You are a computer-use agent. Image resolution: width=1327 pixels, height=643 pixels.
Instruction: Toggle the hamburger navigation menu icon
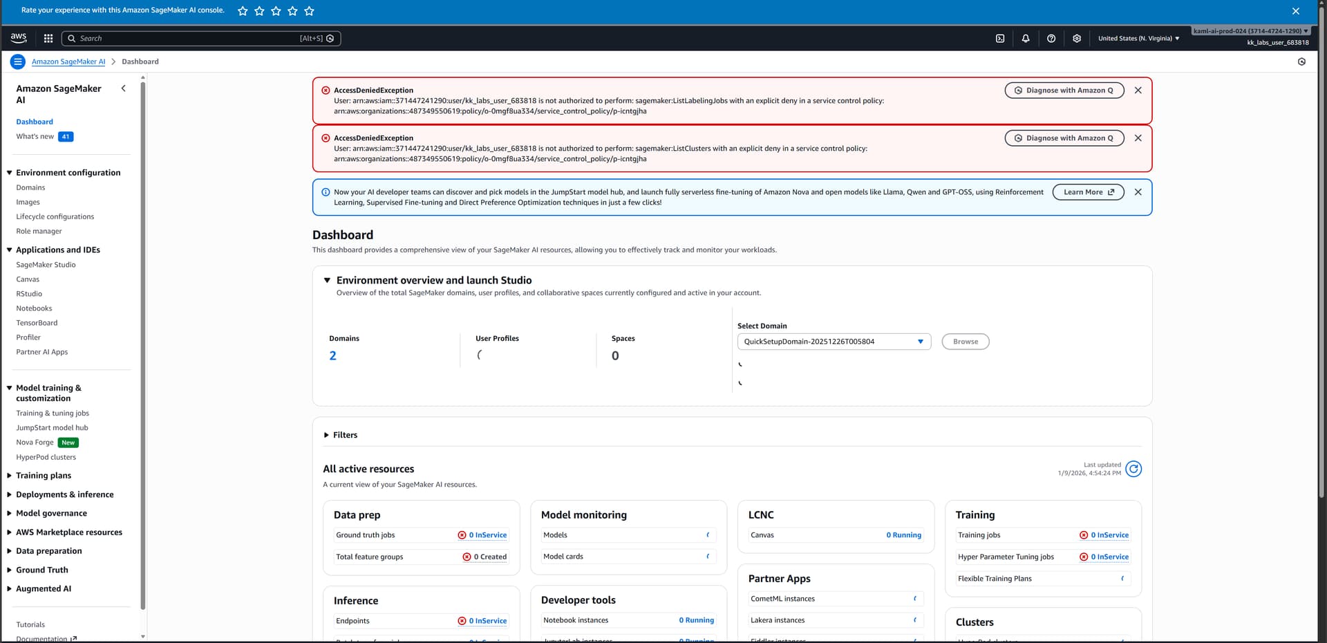pyautogui.click(x=18, y=62)
